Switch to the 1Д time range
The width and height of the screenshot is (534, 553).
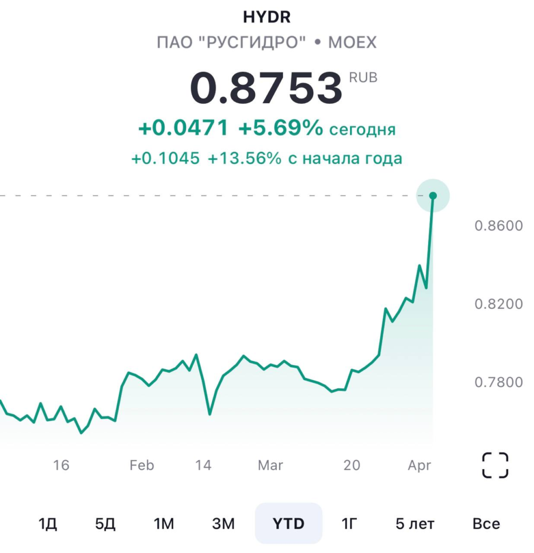click(48, 523)
